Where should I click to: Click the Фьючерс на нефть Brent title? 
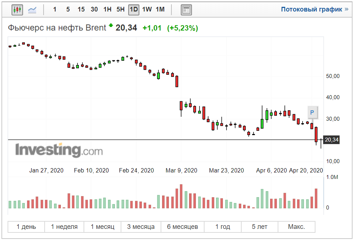click(57, 28)
